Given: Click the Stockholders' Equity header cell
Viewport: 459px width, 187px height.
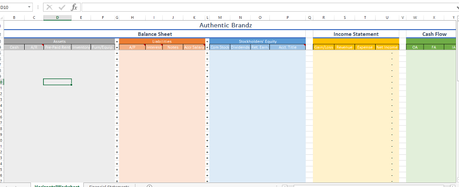Looking at the screenshot, I should 258,41.
